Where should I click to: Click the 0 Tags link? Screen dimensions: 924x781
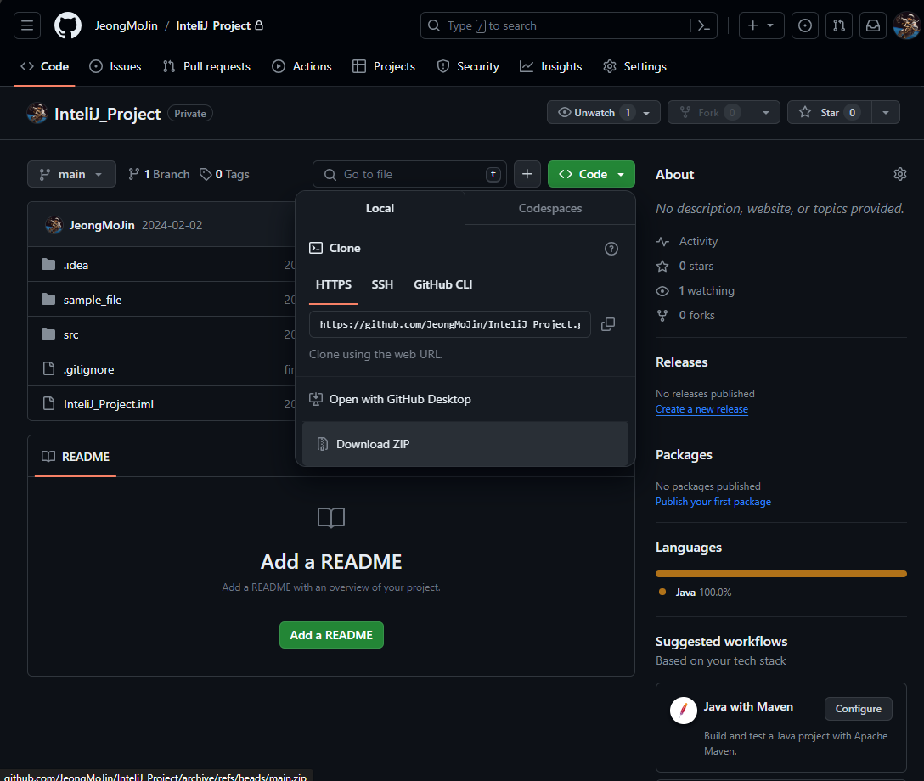tap(224, 174)
